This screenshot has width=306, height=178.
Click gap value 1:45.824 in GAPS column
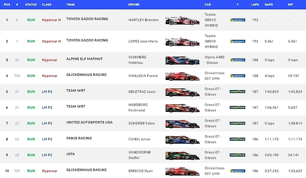[x=272, y=92]
